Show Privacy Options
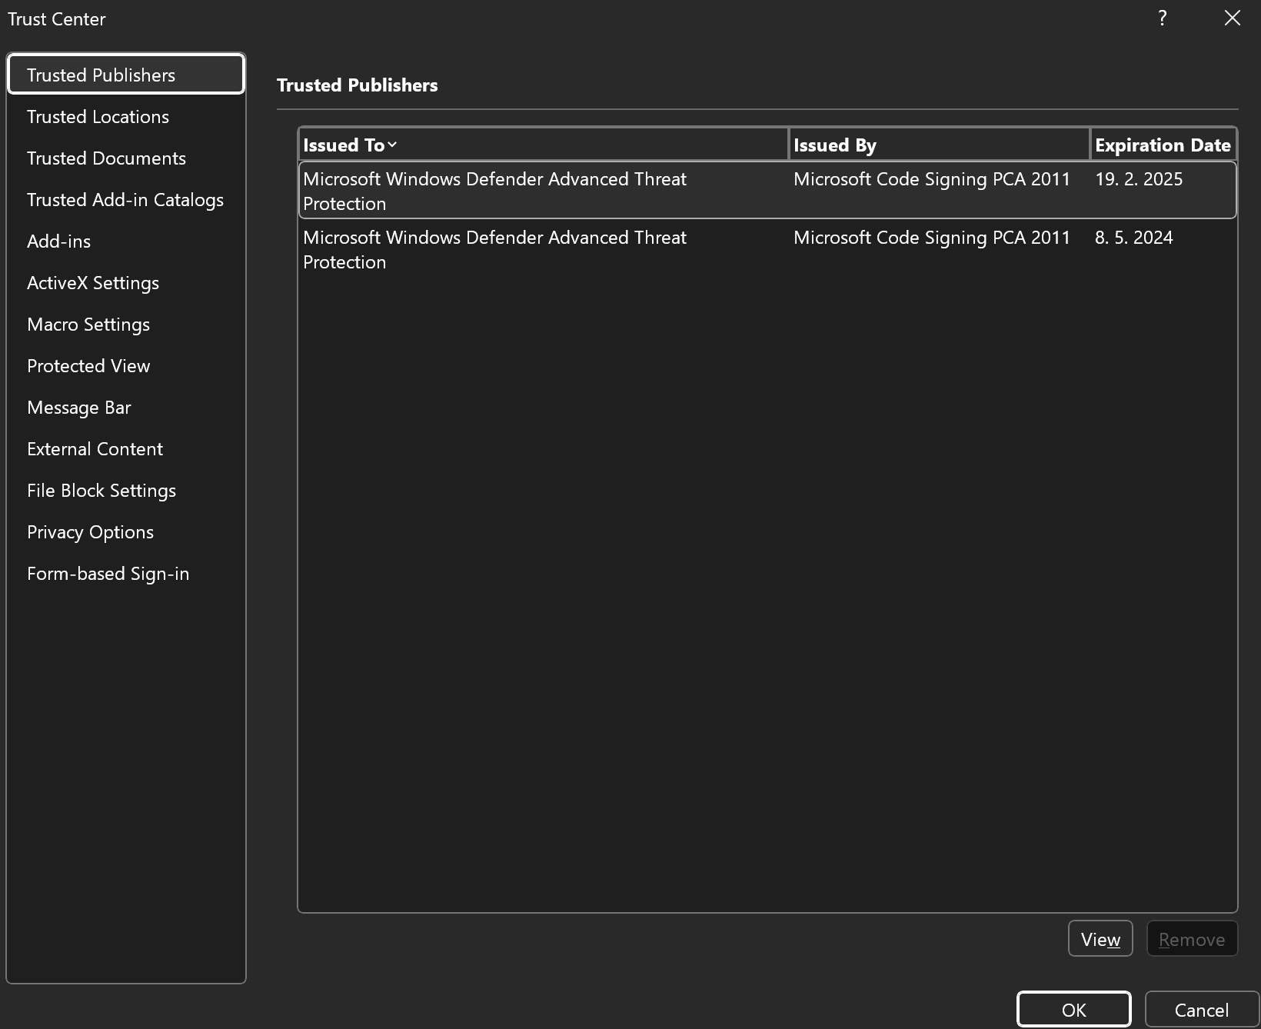 coord(126,531)
